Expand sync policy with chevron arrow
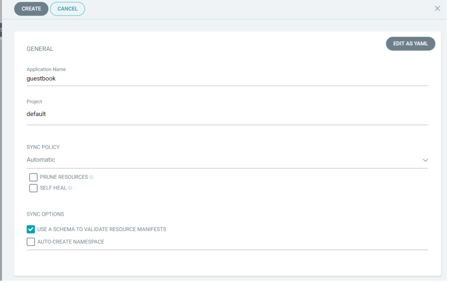The height and width of the screenshot is (283, 450). pos(425,160)
